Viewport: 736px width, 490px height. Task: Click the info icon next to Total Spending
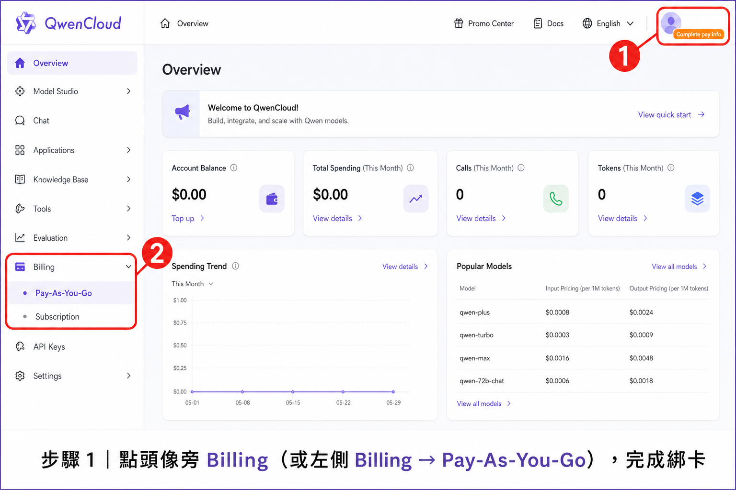[411, 167]
